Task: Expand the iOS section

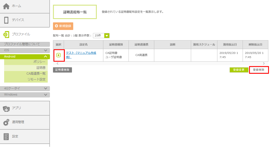Action: point(46,50)
